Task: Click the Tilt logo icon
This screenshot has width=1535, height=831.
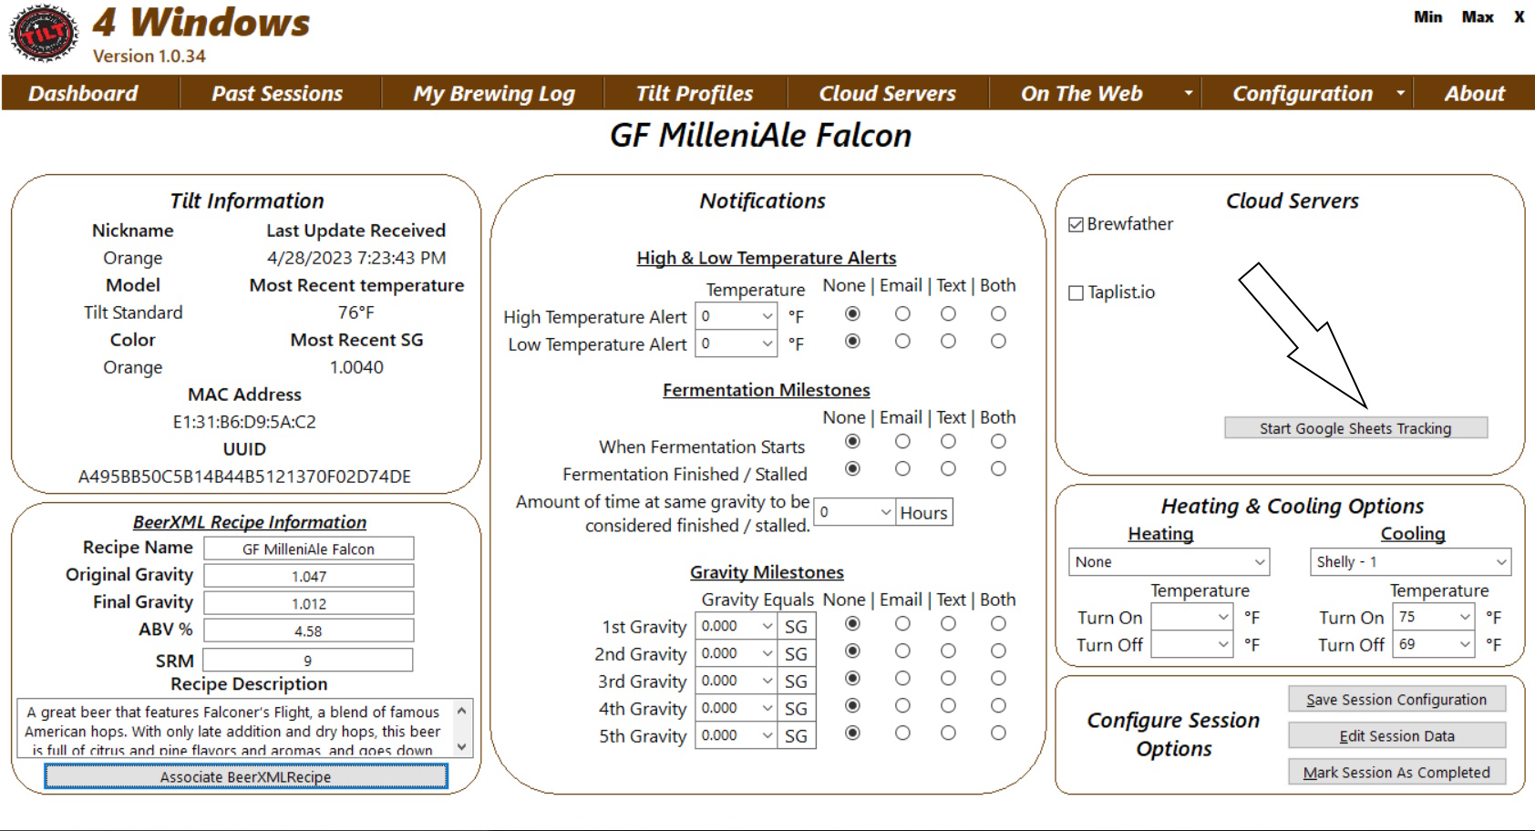Action: pos(44,34)
